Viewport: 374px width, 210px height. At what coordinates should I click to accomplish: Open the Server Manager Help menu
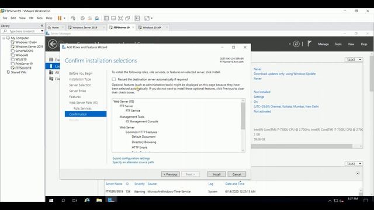click(363, 44)
